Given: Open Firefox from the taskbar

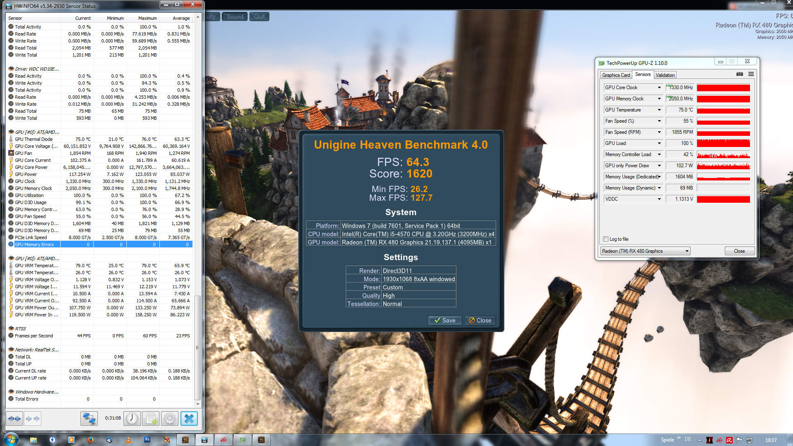Looking at the screenshot, I should (x=90, y=440).
